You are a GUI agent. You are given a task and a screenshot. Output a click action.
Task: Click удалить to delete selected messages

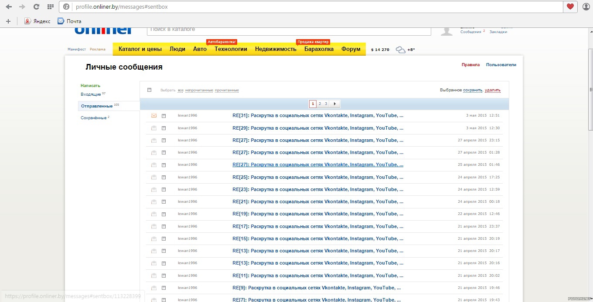(493, 91)
